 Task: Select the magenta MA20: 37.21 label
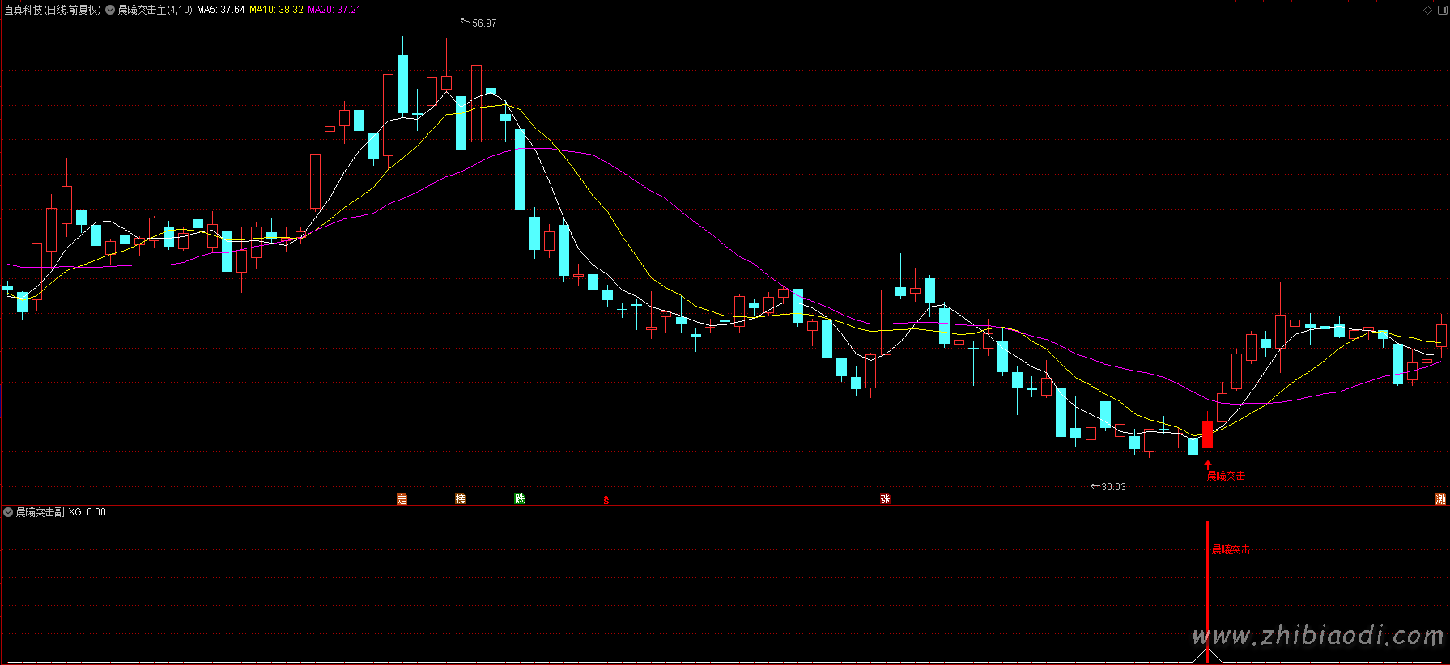click(334, 10)
